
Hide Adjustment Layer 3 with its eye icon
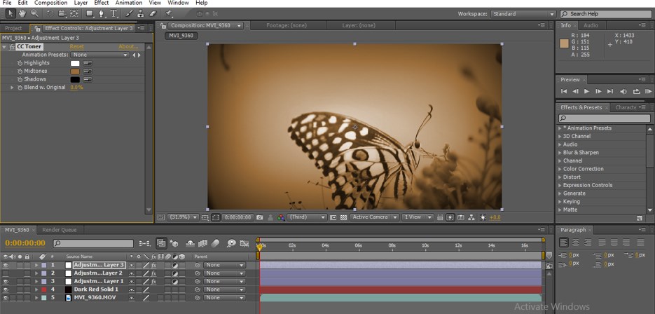click(6, 265)
